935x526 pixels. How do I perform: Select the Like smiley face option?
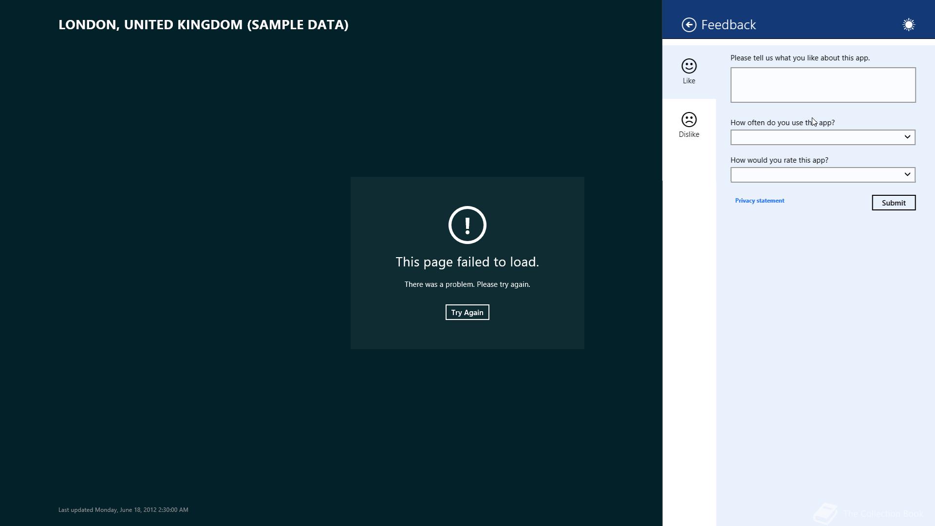click(689, 72)
